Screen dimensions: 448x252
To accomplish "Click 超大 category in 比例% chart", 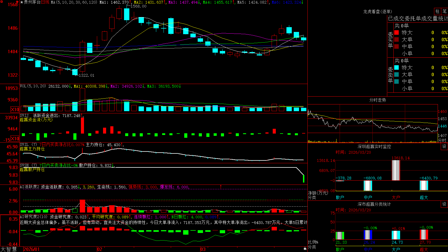I will 424,249.
